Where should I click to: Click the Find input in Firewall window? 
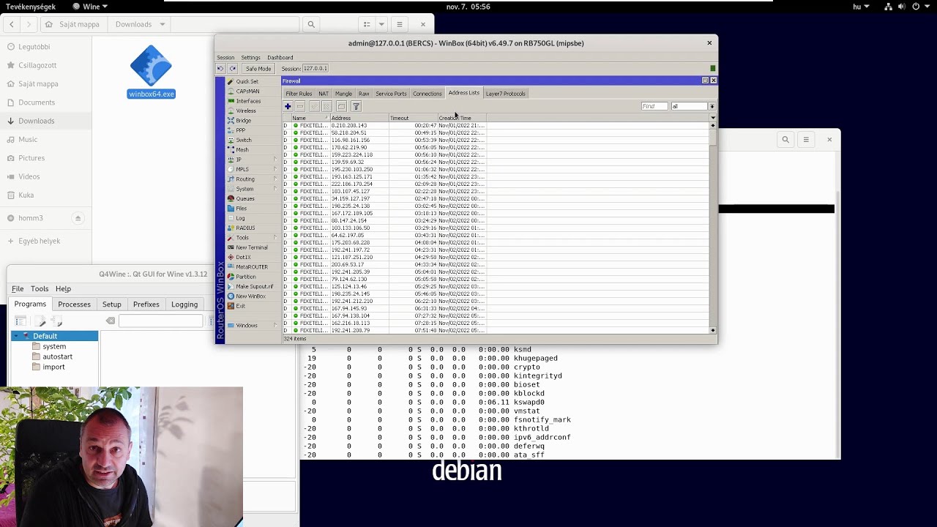coord(654,106)
